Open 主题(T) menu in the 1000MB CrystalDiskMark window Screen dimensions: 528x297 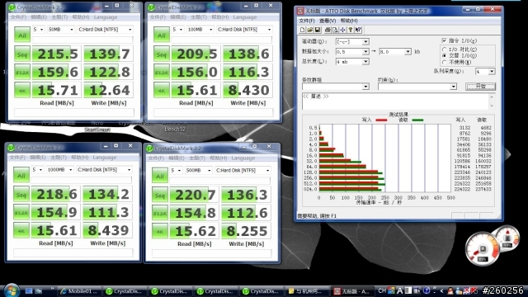click(59, 158)
